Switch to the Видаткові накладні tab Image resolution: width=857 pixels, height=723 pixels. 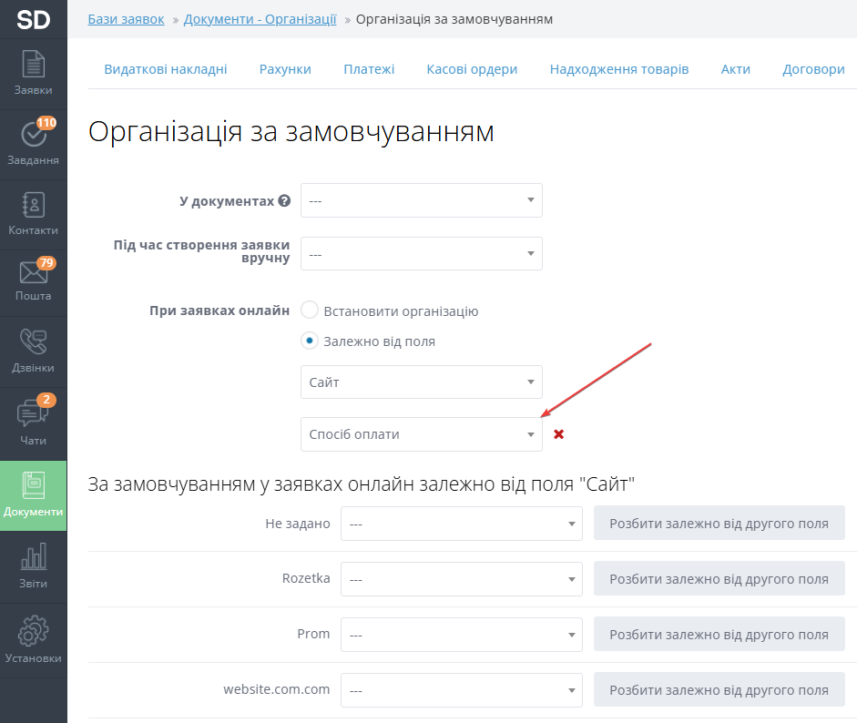[166, 69]
